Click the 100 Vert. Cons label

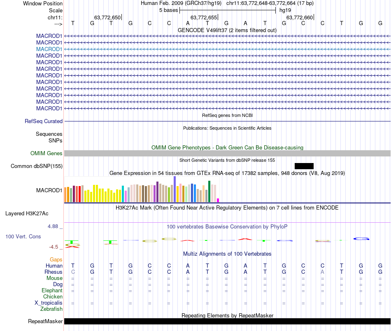(x=23, y=236)
